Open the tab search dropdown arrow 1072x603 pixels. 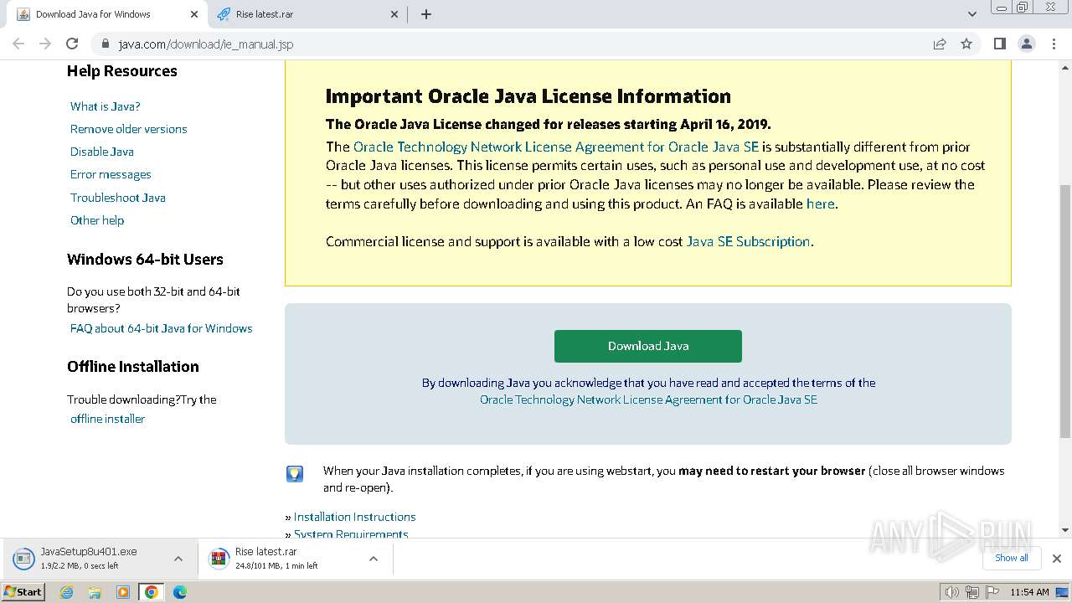(x=971, y=14)
